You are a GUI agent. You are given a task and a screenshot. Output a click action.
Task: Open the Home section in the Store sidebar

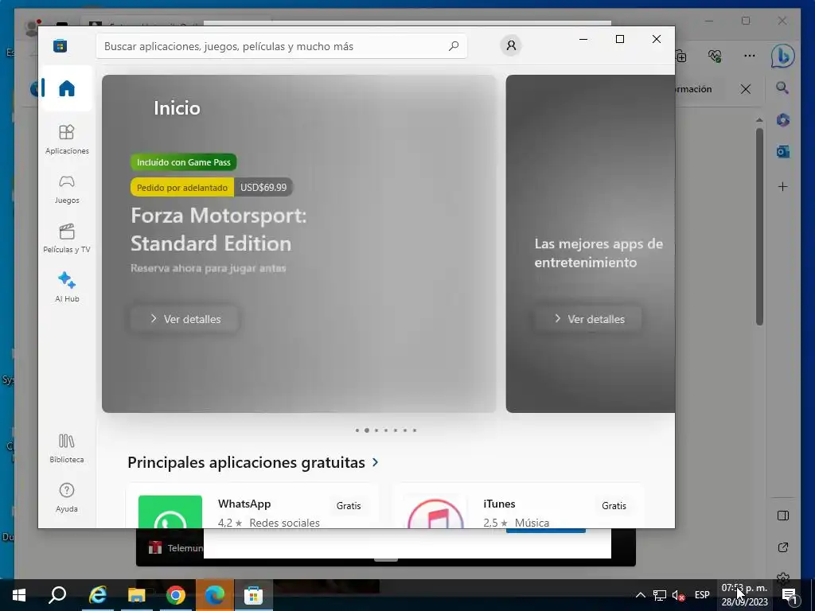67,88
